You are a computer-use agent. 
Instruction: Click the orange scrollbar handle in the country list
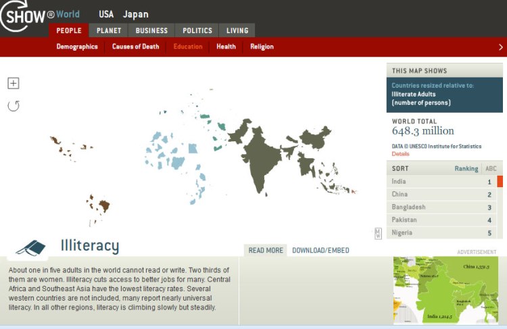pyautogui.click(x=500, y=181)
